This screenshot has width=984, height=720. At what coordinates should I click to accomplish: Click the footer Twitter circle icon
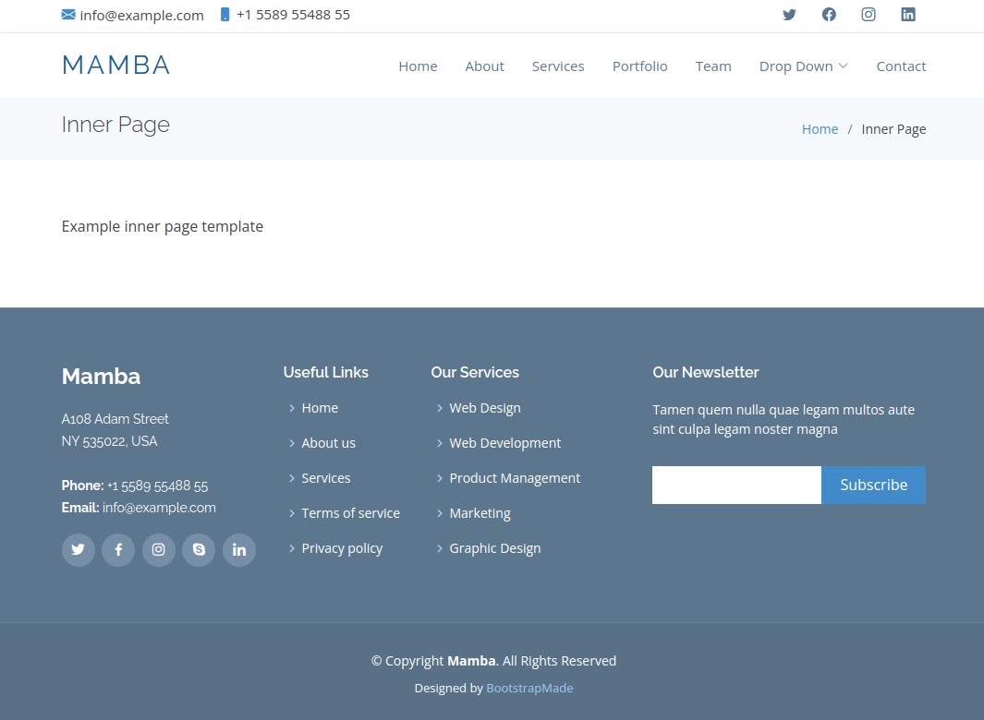78,550
